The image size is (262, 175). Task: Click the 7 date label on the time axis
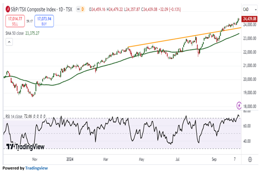[x=235, y=159]
